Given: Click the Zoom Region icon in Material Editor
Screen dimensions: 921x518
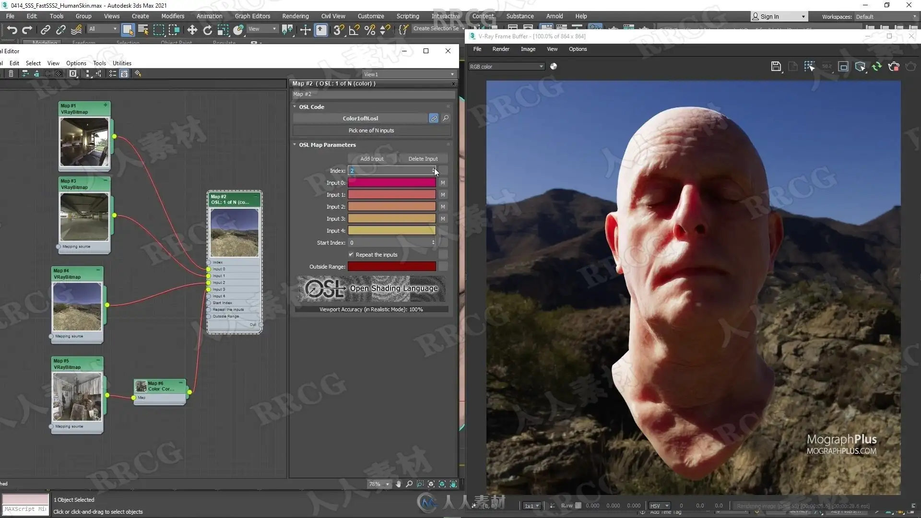Looking at the screenshot, I should click(x=420, y=484).
